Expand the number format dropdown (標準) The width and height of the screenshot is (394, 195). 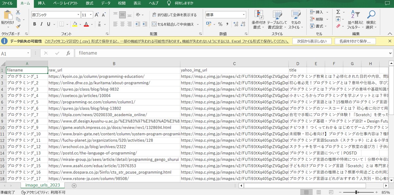(x=244, y=15)
